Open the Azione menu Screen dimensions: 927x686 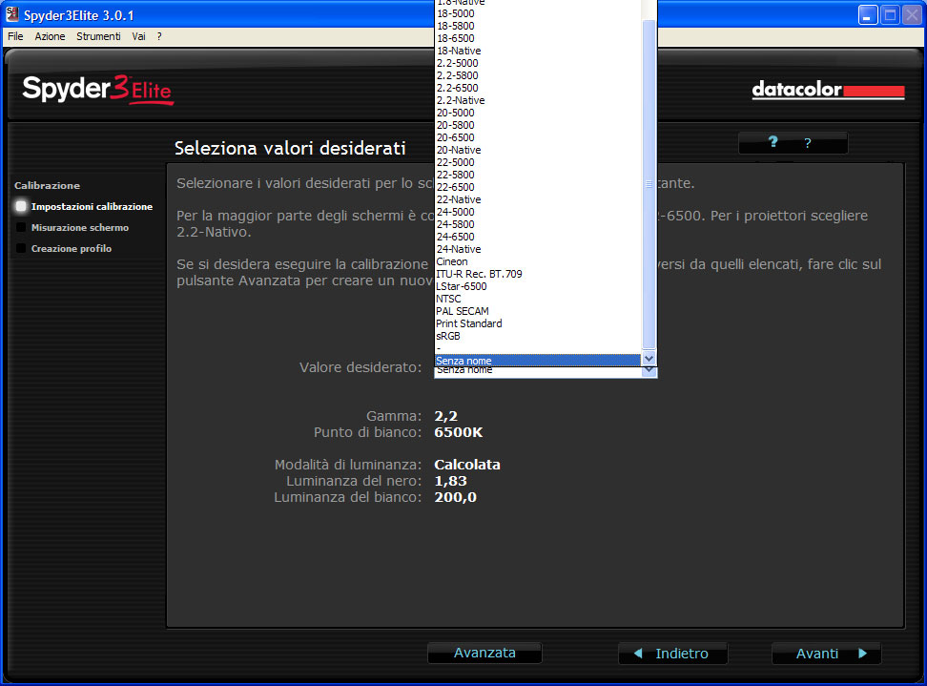tap(50, 36)
